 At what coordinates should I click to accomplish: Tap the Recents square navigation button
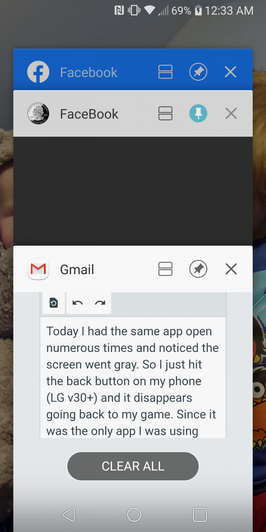pyautogui.click(x=200, y=514)
